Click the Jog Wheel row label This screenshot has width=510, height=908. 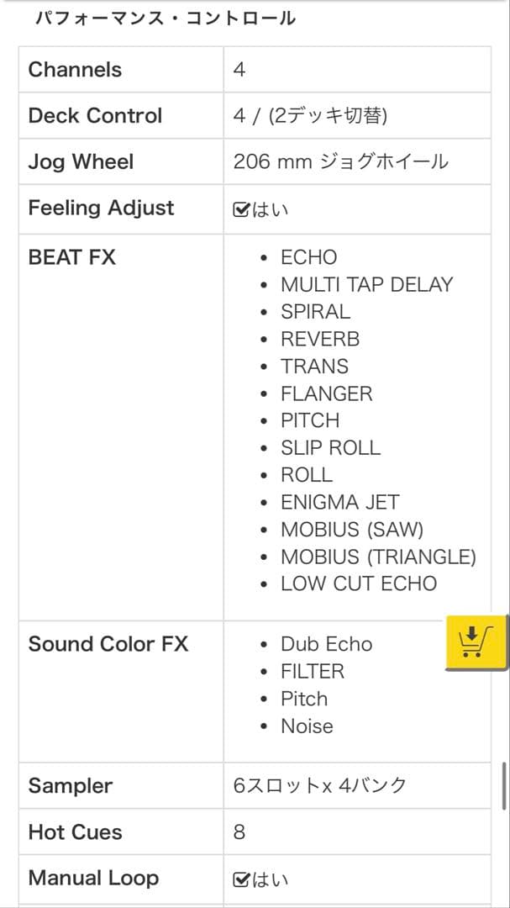click(x=79, y=161)
